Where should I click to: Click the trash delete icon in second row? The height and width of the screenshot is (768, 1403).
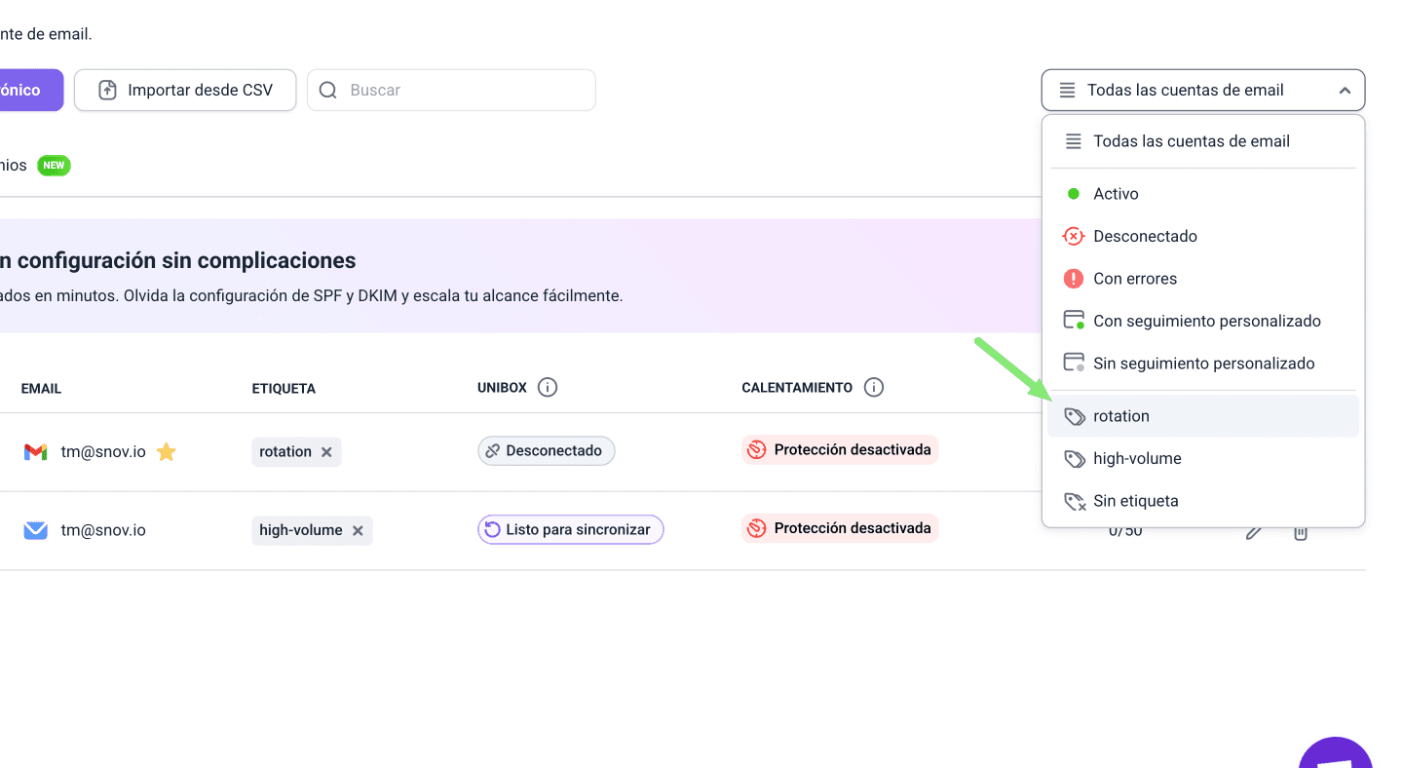pos(1300,532)
